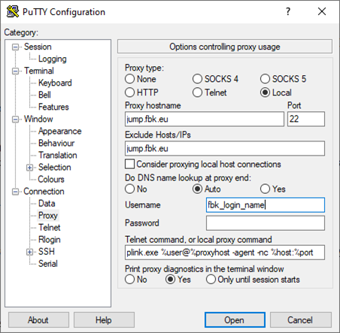Select SOCKS 5 proxy type
Screen dimensions: 340x333
pyautogui.click(x=265, y=79)
